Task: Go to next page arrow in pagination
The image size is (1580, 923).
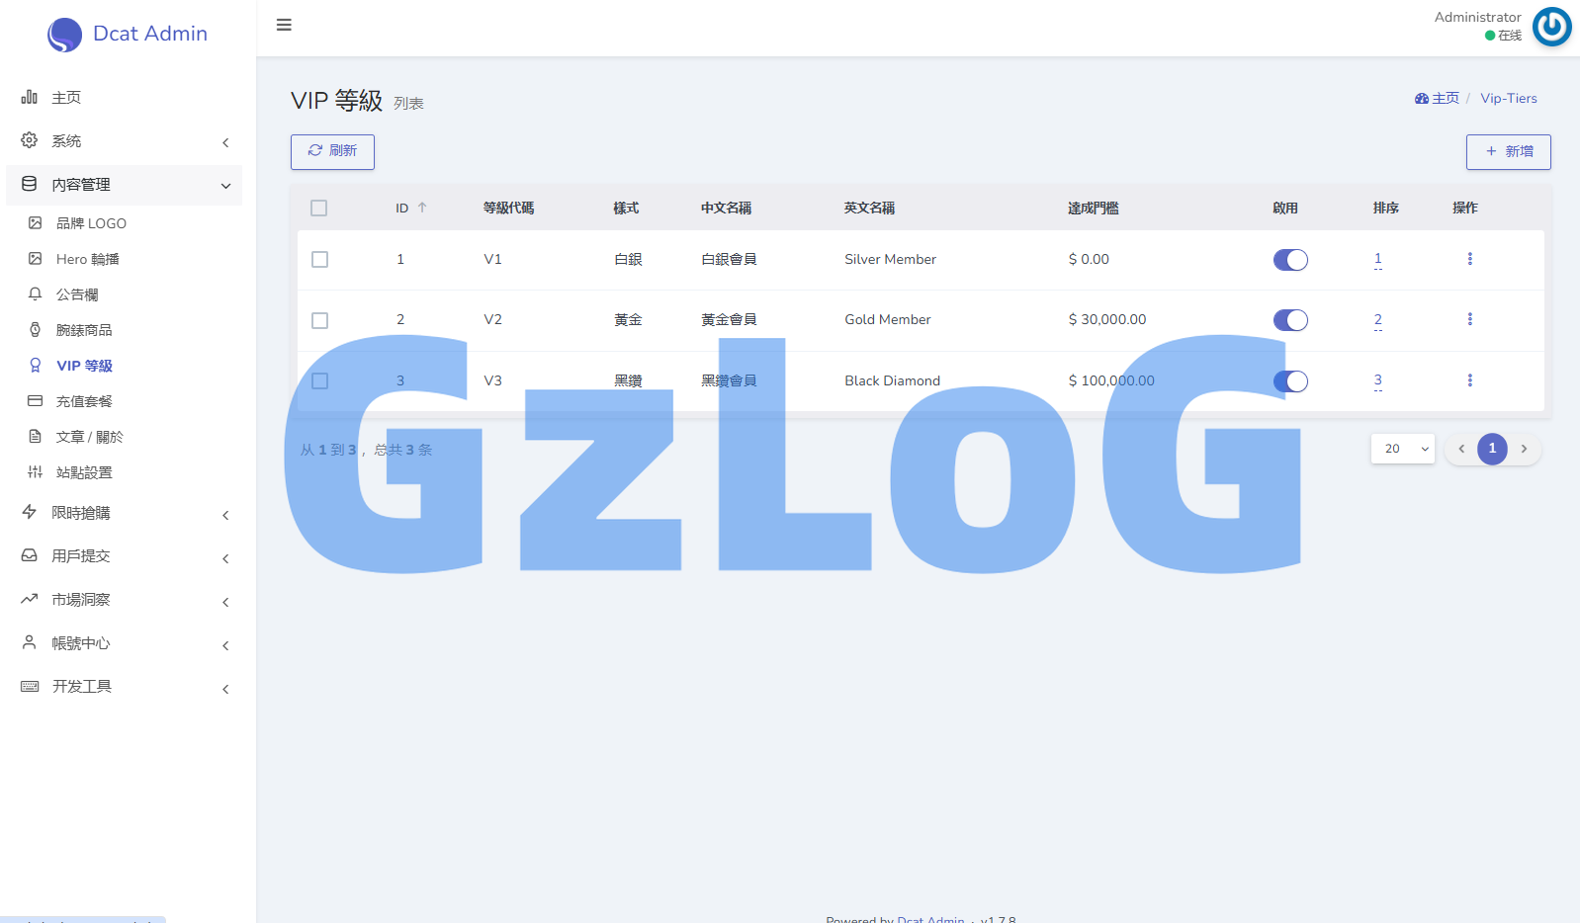Action: pyautogui.click(x=1524, y=449)
